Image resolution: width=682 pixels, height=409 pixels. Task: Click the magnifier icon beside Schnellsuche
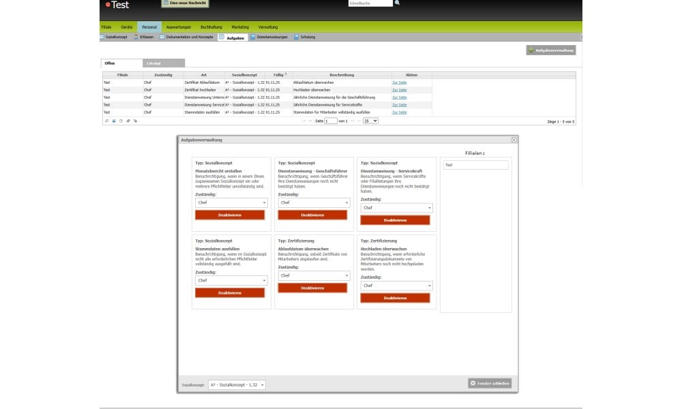pyautogui.click(x=397, y=3)
